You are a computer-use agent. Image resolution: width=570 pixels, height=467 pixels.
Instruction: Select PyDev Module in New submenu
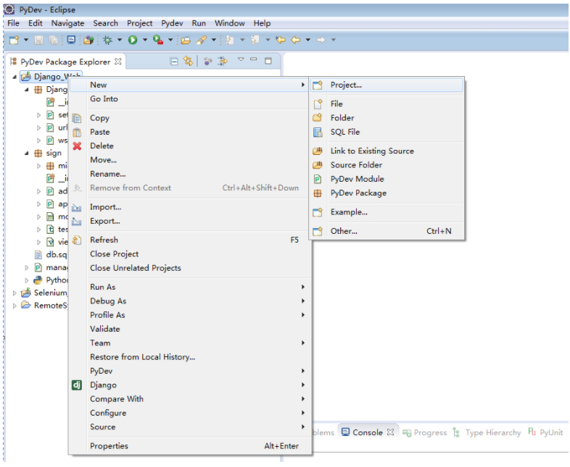tap(387, 180)
